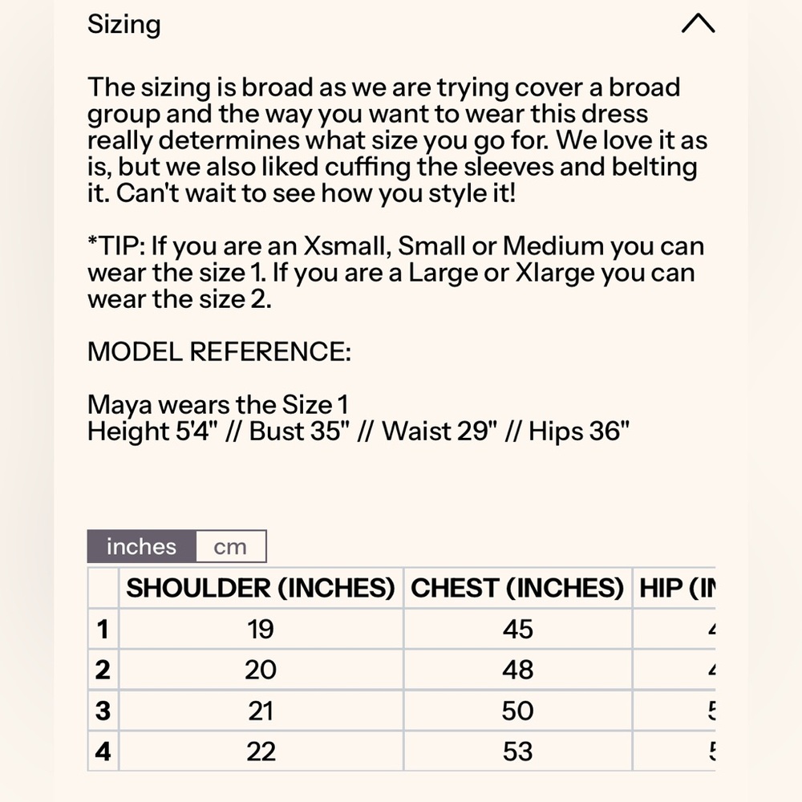Collapse the Sizing section chevron
Image resolution: width=802 pixels, height=802 pixels.
[x=698, y=23]
